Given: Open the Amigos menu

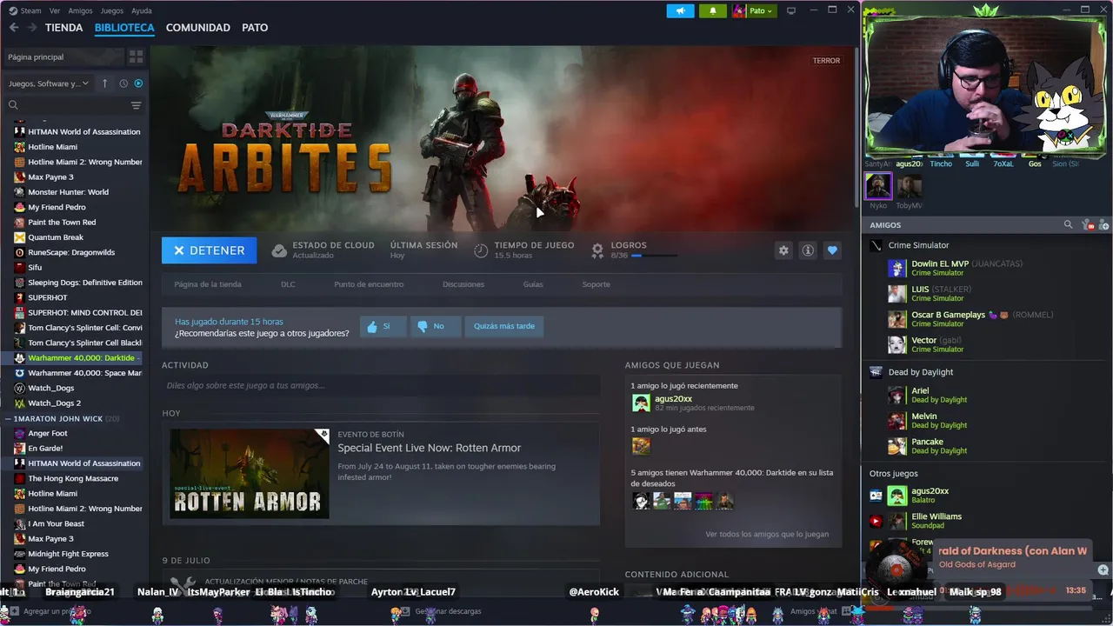Looking at the screenshot, I should pyautogui.click(x=80, y=10).
